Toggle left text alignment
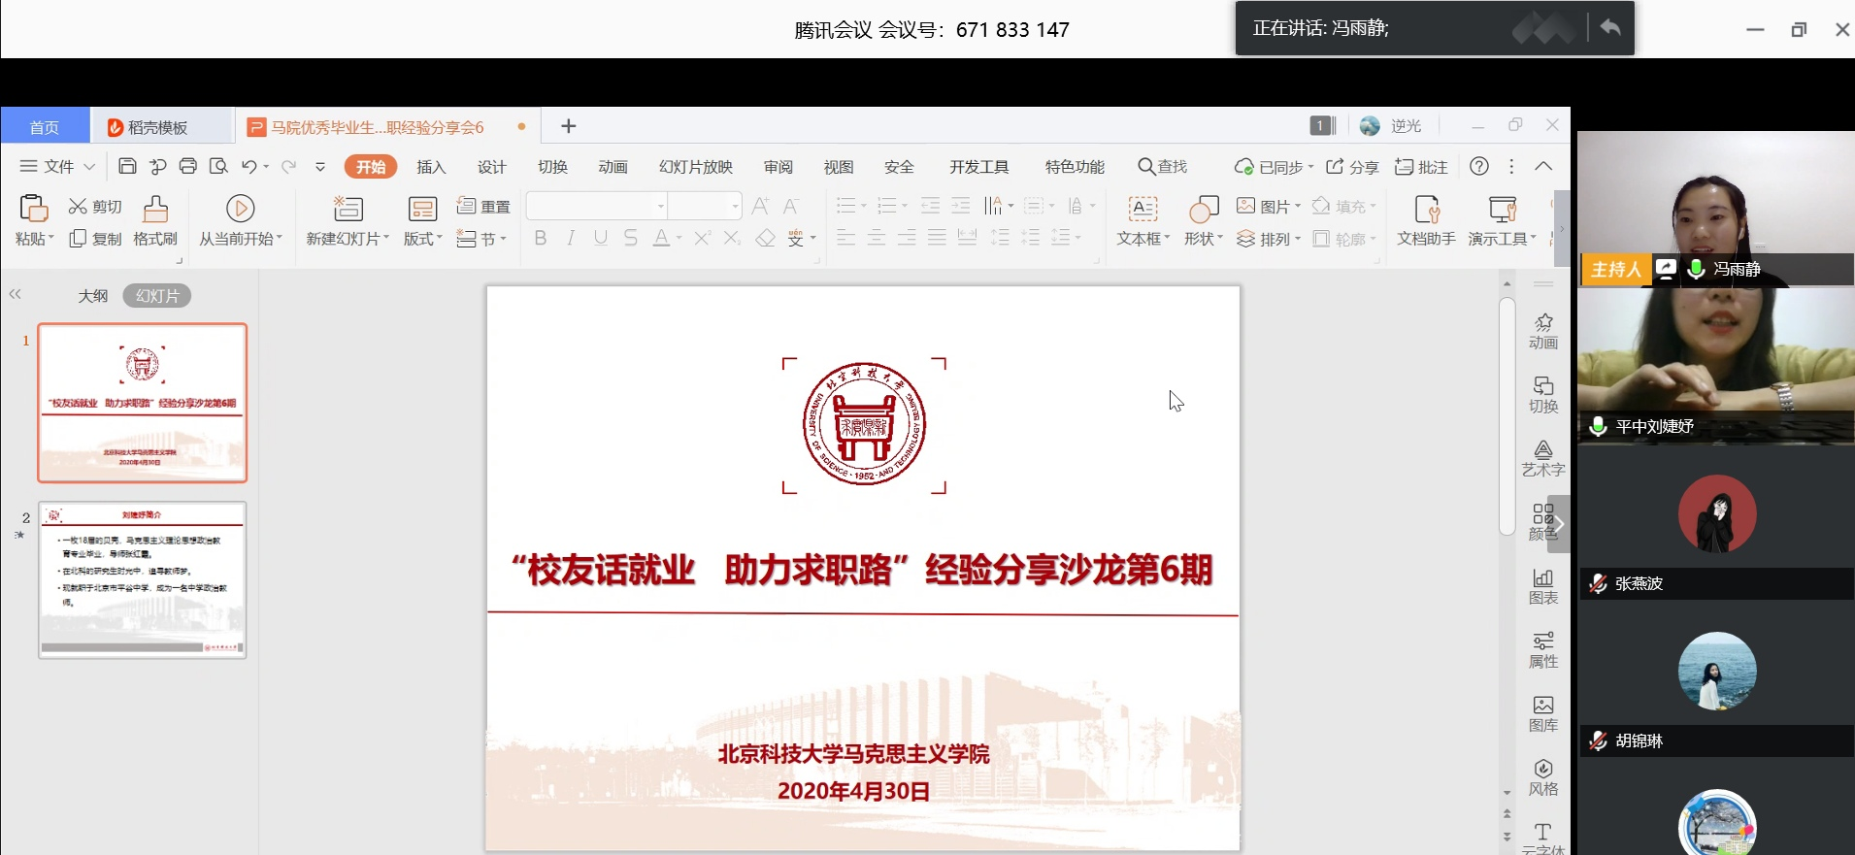 pyautogui.click(x=846, y=238)
